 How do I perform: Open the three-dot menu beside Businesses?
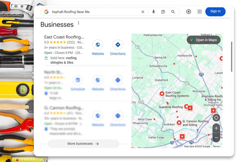[78, 23]
